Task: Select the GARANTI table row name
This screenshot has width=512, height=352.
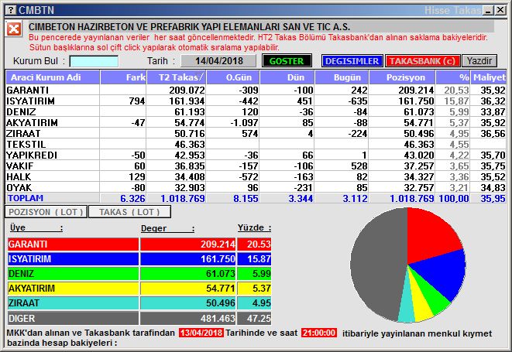Action: tap(27, 90)
